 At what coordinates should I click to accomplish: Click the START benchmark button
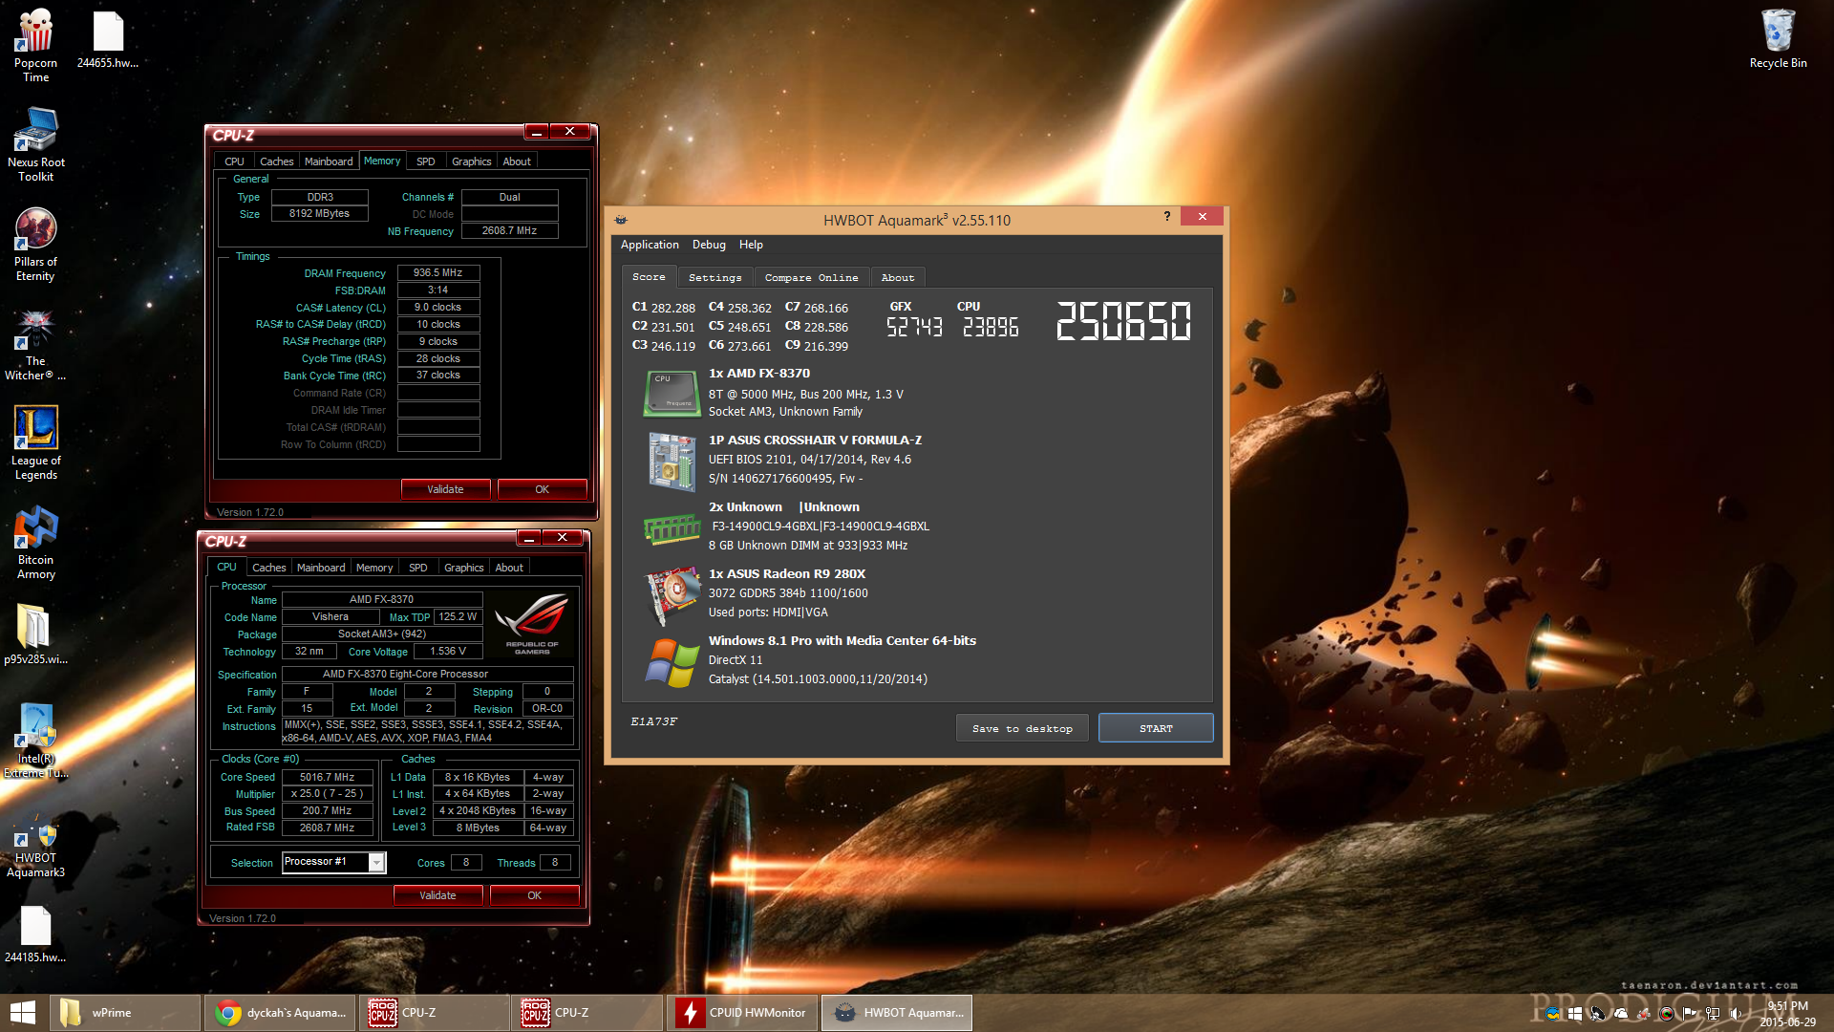[1156, 728]
